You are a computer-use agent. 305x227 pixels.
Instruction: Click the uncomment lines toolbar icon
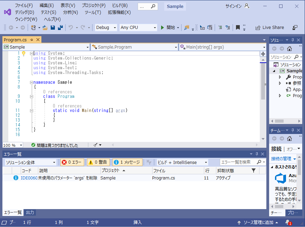228,28
